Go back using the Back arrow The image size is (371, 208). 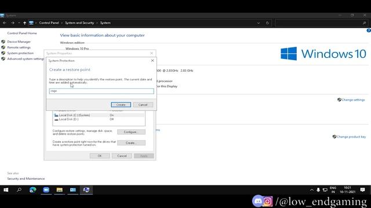point(5,23)
